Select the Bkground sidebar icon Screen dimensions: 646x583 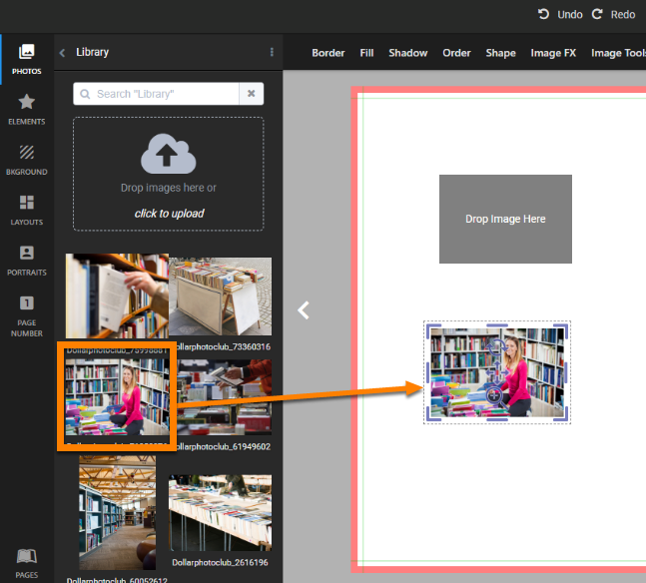coord(26,159)
